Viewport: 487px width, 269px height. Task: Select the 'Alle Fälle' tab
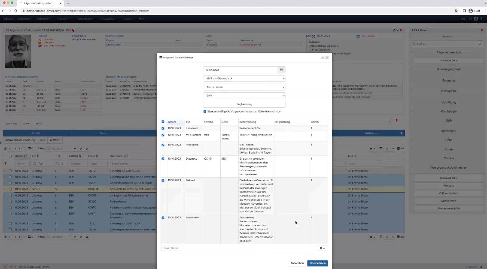pos(12,124)
